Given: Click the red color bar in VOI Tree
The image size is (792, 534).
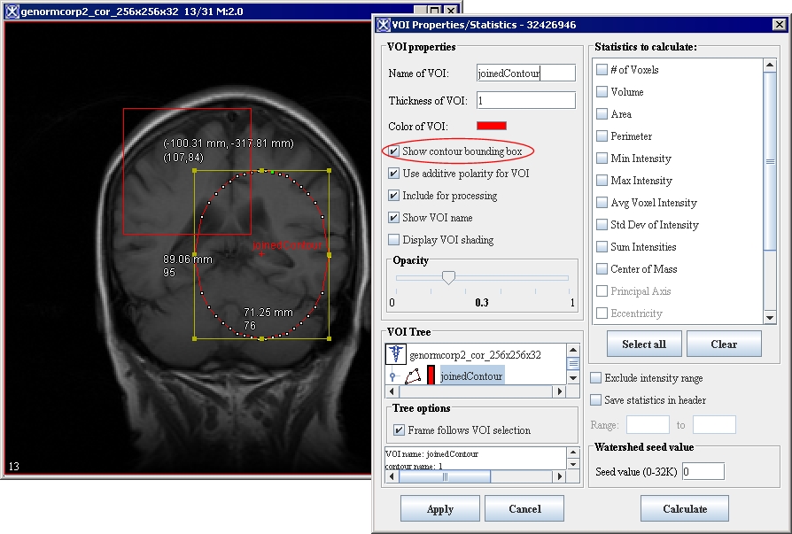Looking at the screenshot, I should click(x=431, y=376).
